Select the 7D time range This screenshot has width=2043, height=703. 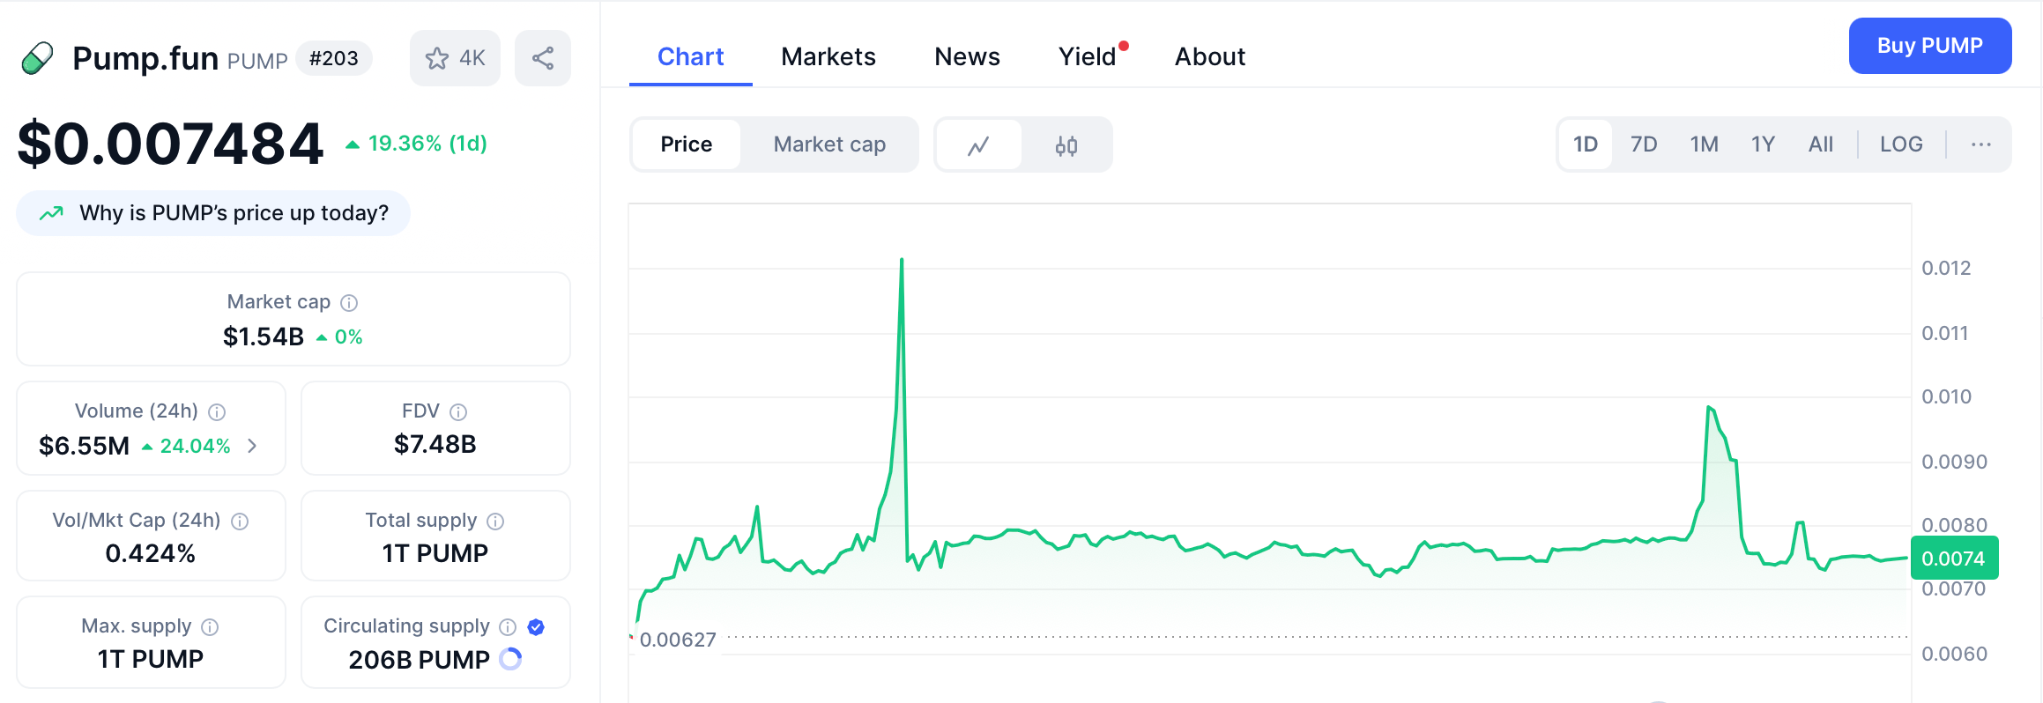coord(1644,144)
